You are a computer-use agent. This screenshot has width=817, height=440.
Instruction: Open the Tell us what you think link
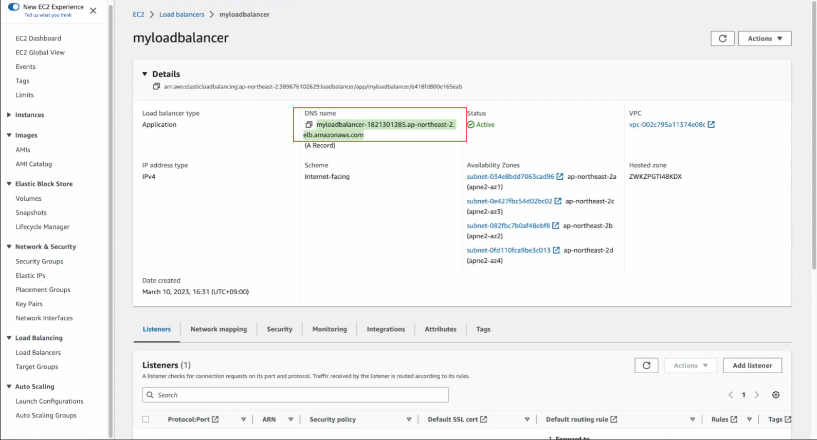48,15
